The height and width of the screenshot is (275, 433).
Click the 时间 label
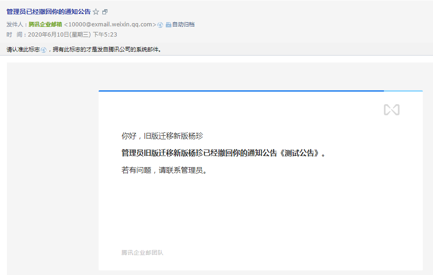[x=16, y=34]
